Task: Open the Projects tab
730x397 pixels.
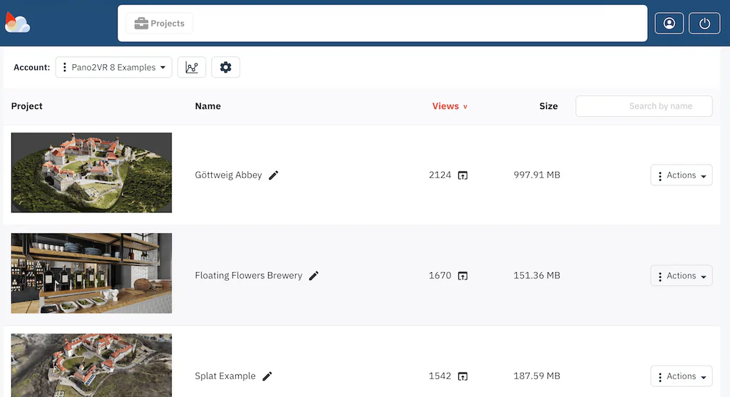Action: pos(159,24)
